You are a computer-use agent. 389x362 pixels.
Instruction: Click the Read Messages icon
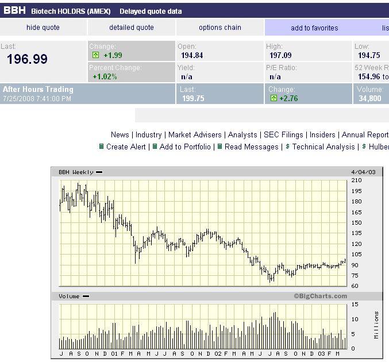[x=220, y=147]
